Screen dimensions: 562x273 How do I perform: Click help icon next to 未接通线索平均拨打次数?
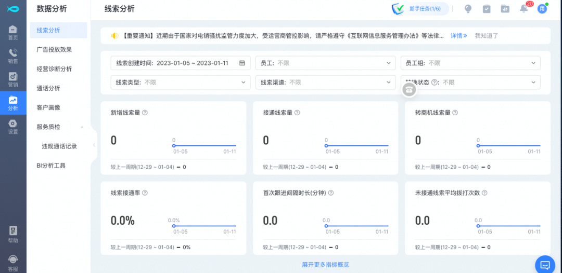tap(484, 193)
